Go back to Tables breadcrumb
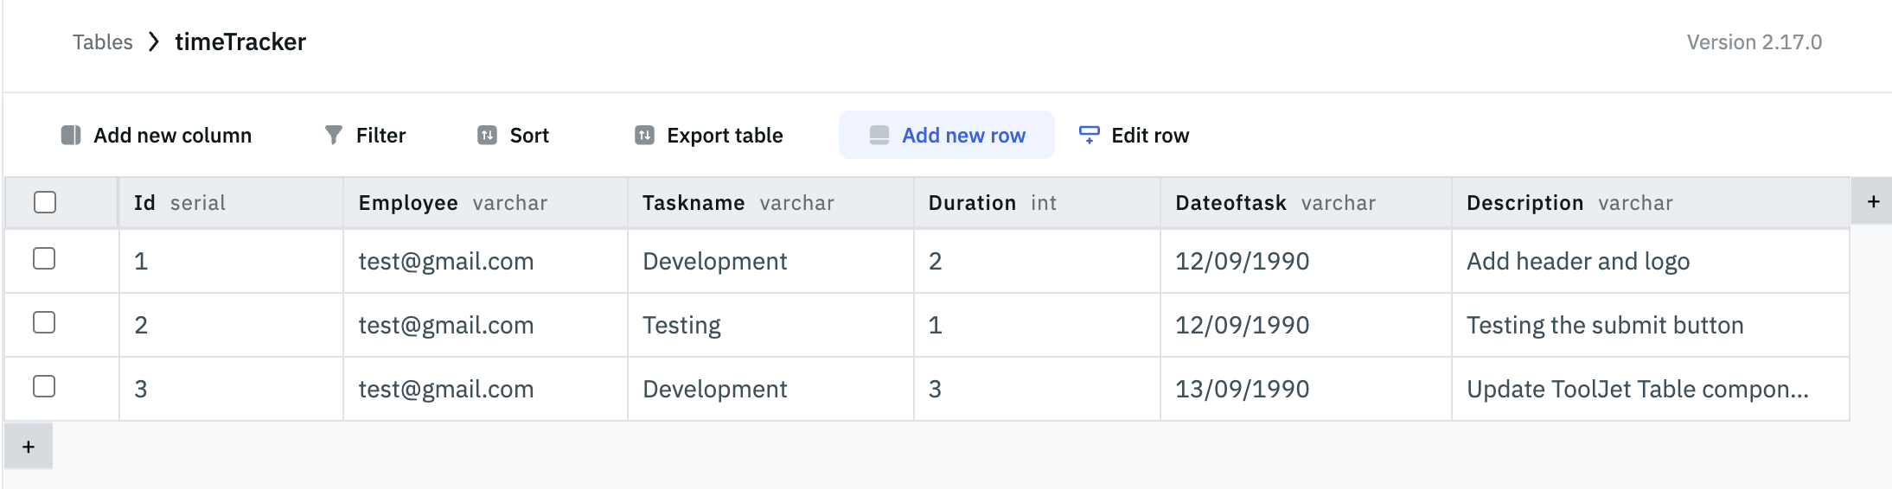 [x=102, y=42]
